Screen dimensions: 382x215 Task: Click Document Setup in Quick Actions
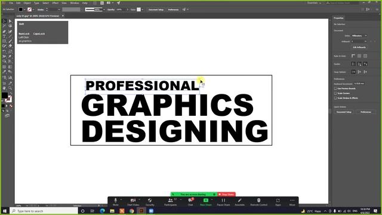pos(344,112)
